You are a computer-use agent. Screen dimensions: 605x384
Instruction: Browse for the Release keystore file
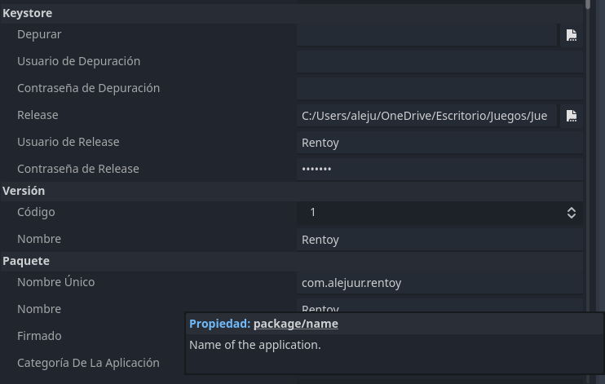point(572,116)
